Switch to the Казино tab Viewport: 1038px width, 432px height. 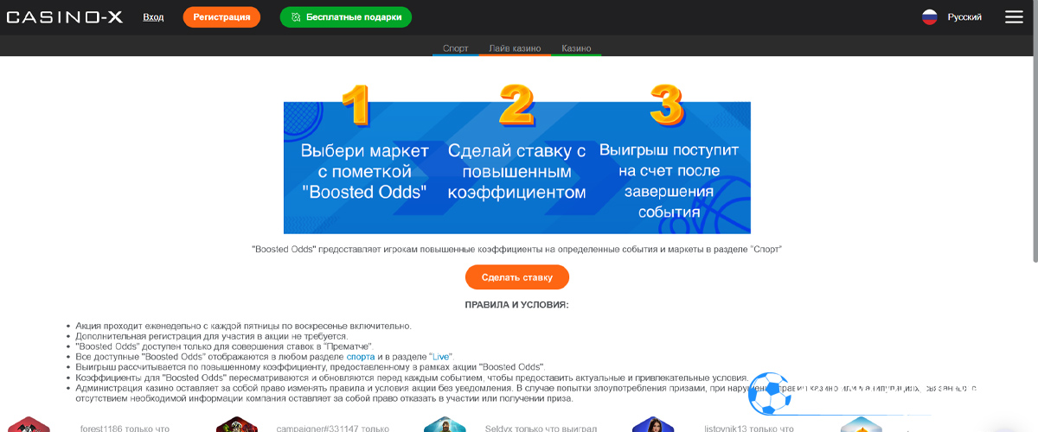(x=576, y=48)
